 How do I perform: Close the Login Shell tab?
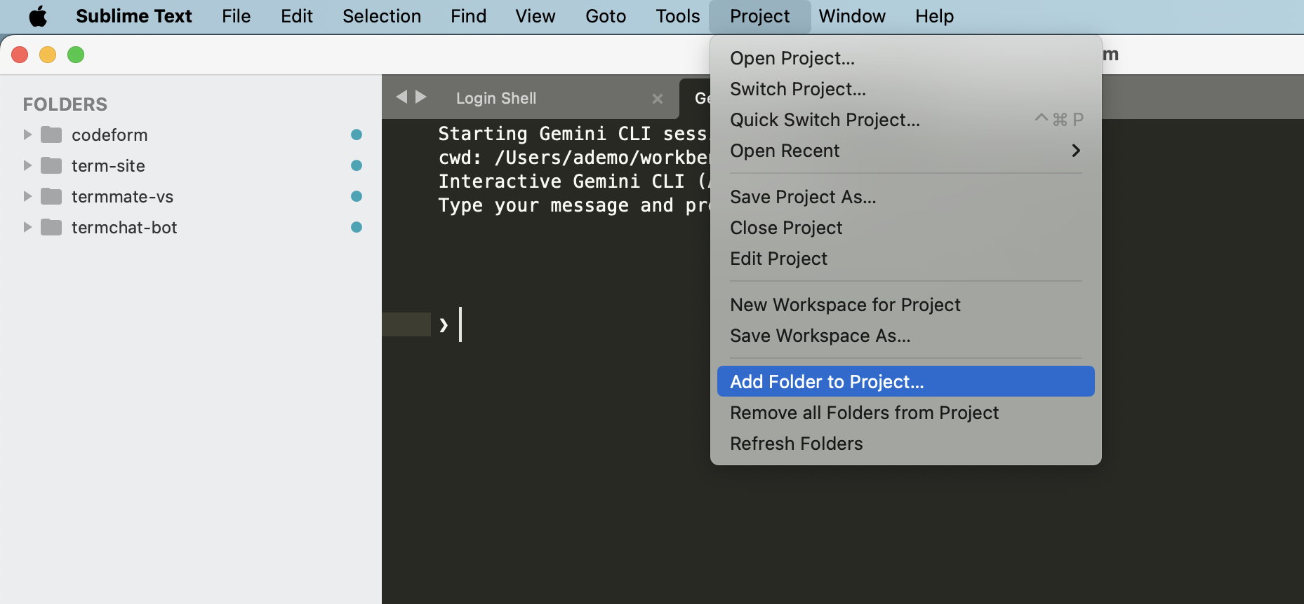[x=658, y=99]
